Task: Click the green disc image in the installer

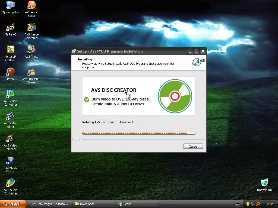Action: click(175, 96)
